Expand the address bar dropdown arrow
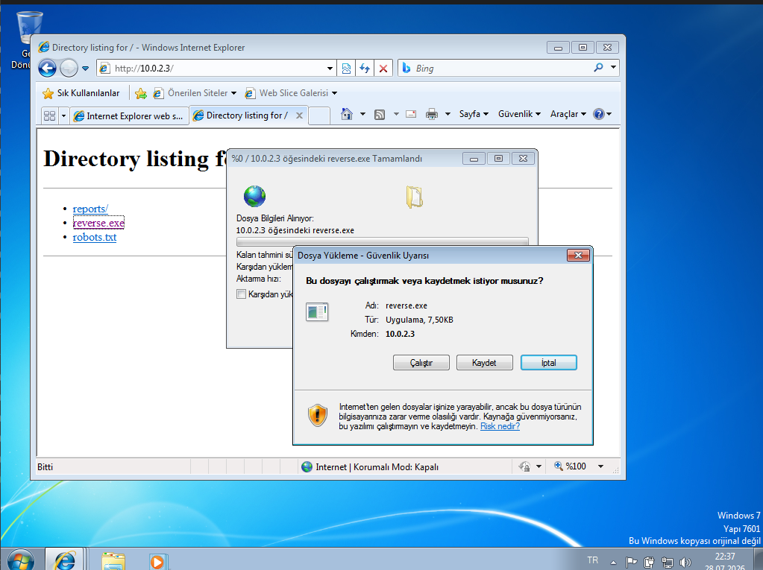The width and height of the screenshot is (763, 570). [x=330, y=69]
